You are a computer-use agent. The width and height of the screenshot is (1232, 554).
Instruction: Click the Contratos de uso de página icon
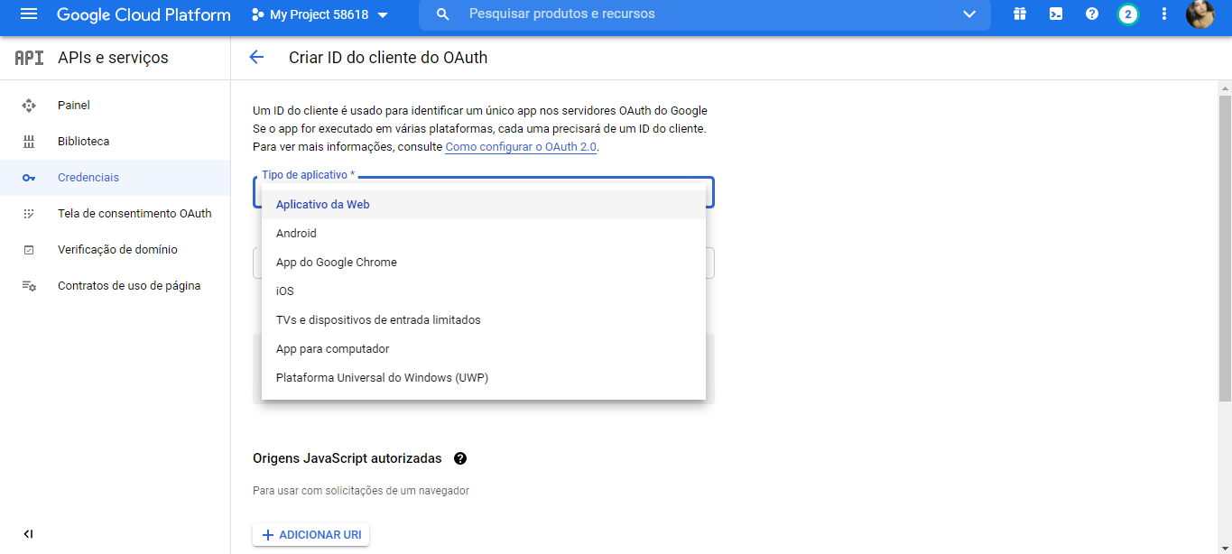coord(29,286)
